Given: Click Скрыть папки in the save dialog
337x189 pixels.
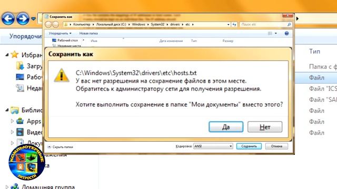Looking at the screenshot, I should [x=61, y=147].
